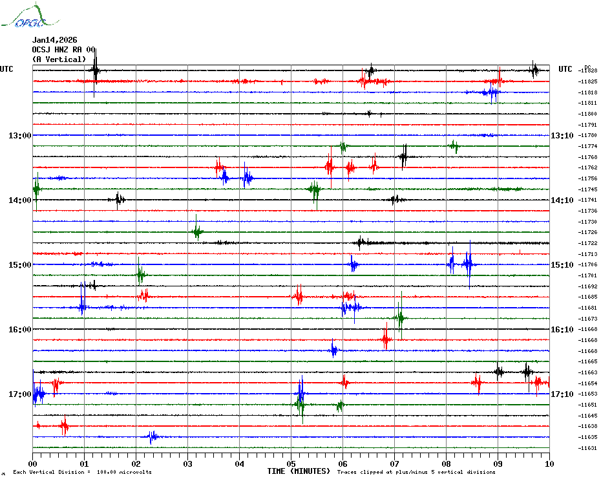
Task: Click the 'Each Vertical Division = 100.00 microvolts' note
Action: pos(82,473)
